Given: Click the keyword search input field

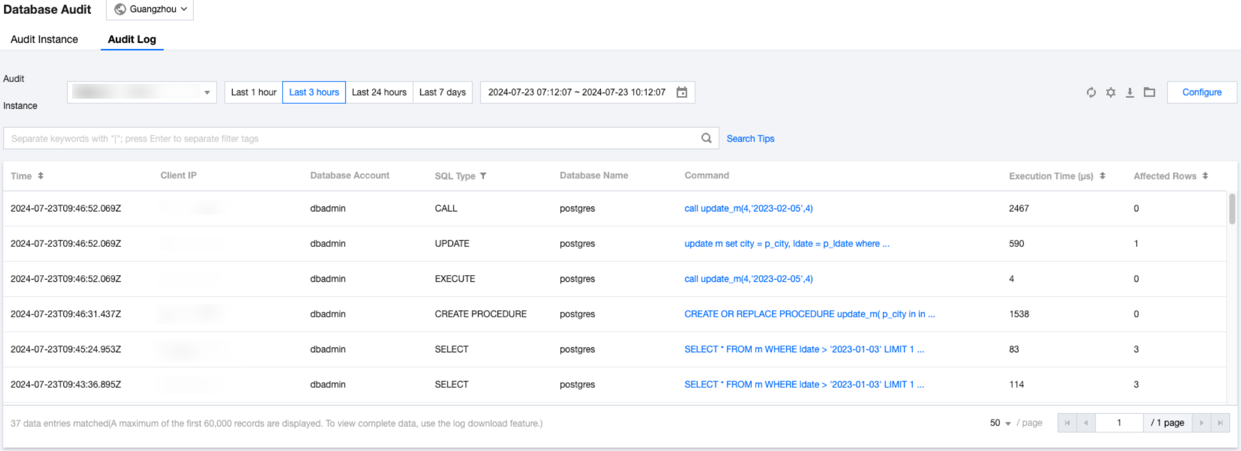Looking at the screenshot, I should 350,139.
